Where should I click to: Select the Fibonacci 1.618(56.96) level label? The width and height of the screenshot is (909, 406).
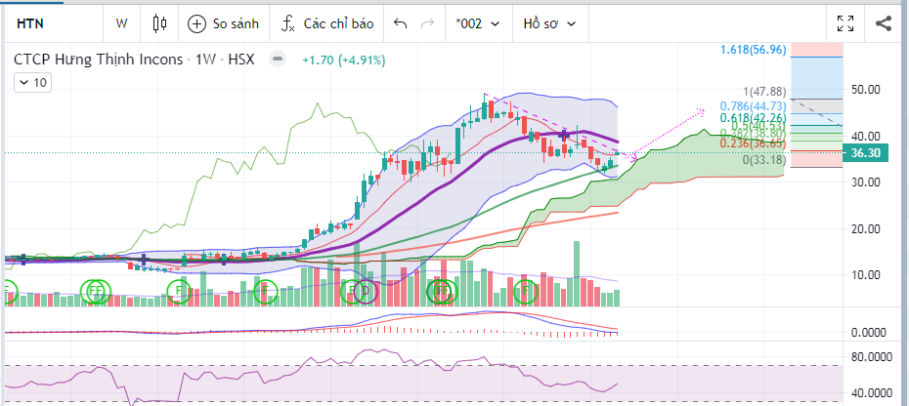pos(753,50)
